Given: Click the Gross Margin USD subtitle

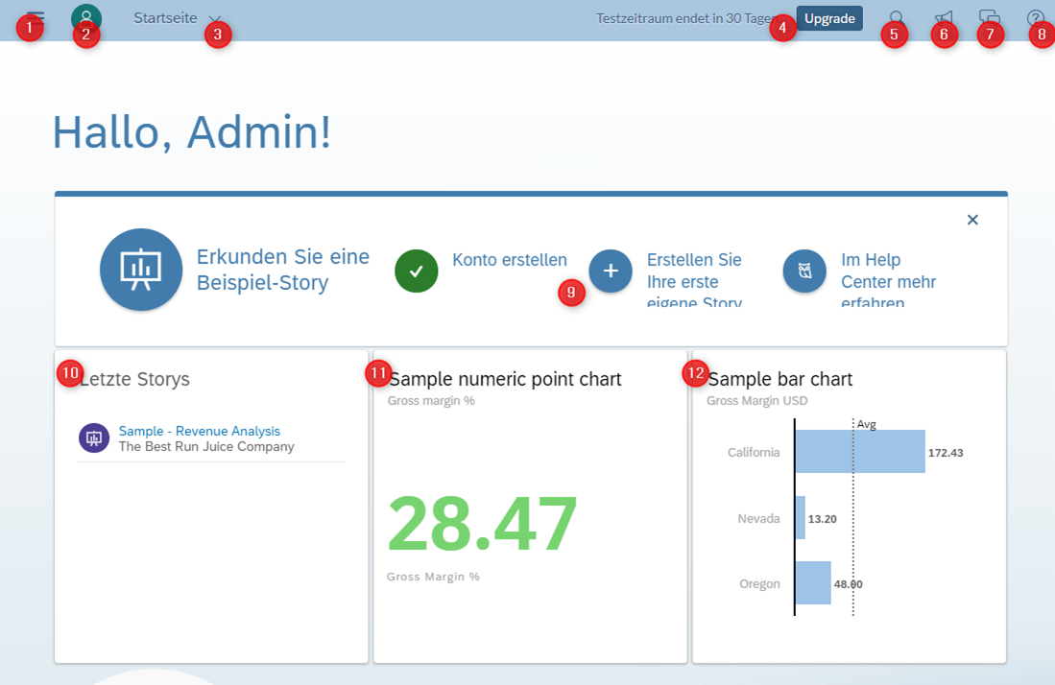Looking at the screenshot, I should [757, 401].
